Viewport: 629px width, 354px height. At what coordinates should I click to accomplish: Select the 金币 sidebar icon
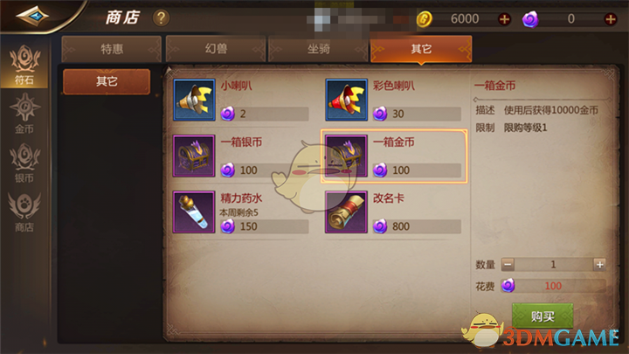24,114
